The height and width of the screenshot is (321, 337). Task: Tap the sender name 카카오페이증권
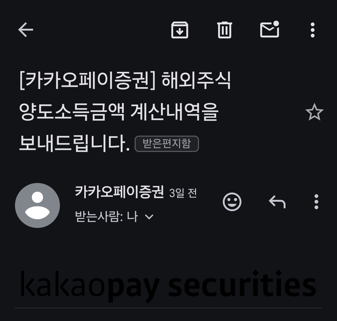(x=119, y=192)
